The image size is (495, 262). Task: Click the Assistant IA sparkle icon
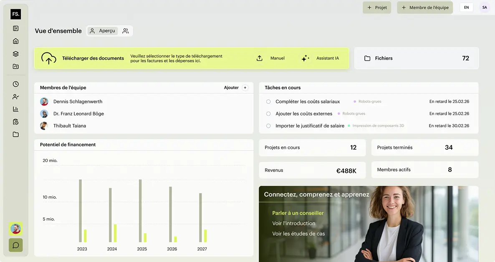[305, 58]
